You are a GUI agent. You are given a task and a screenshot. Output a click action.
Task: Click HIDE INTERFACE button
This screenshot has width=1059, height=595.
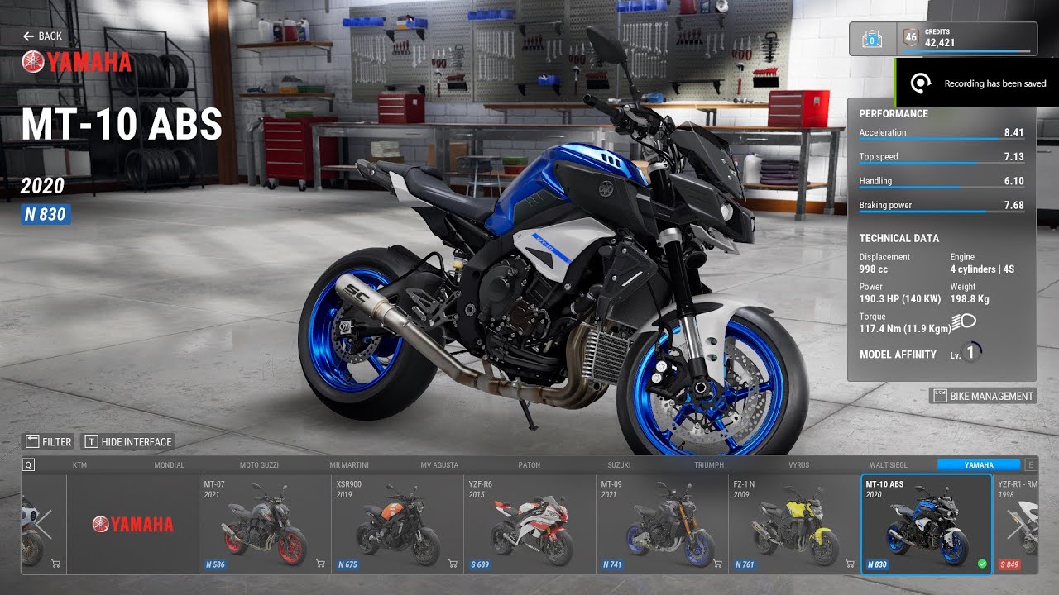click(x=128, y=442)
